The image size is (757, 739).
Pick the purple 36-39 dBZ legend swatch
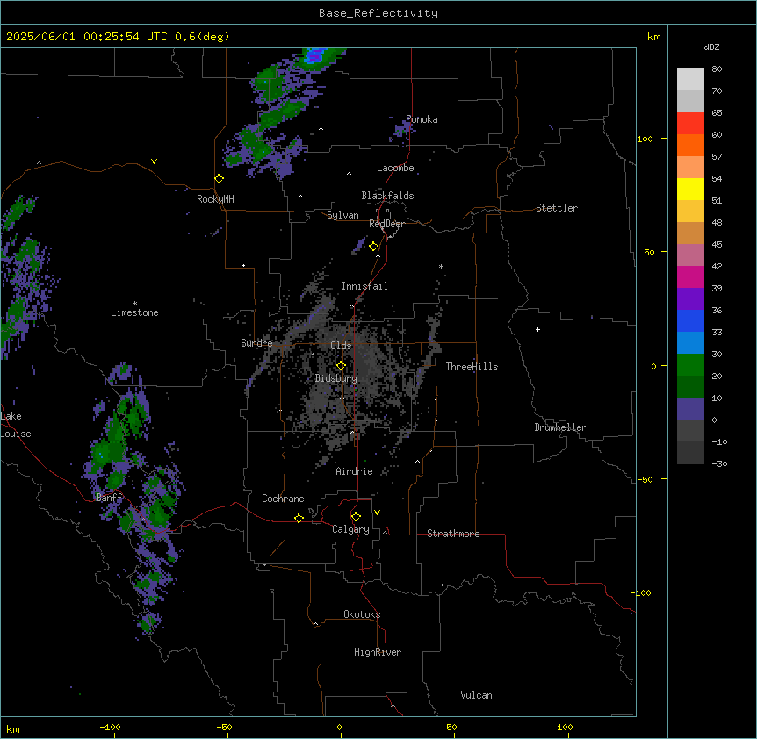pyautogui.click(x=690, y=299)
